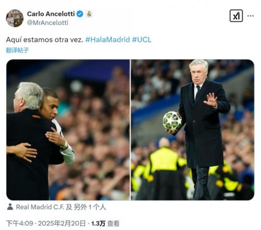261x230 pixels.
Task: Click the Real Madrid crest affiliation badge
Action: 89,14
